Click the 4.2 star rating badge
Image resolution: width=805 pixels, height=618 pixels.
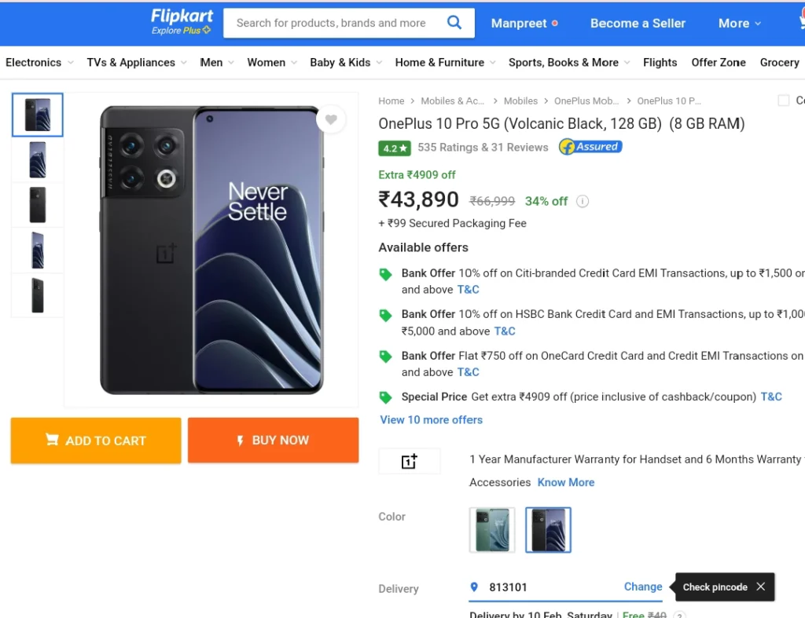[395, 148]
